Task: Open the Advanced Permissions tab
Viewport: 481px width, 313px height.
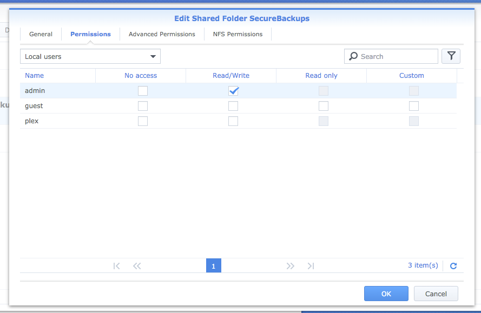Action: click(x=162, y=34)
